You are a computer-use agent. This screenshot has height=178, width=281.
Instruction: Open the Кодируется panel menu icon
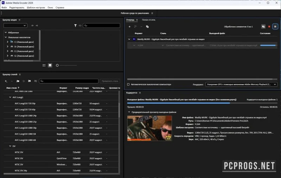pyautogui.click(x=140, y=93)
